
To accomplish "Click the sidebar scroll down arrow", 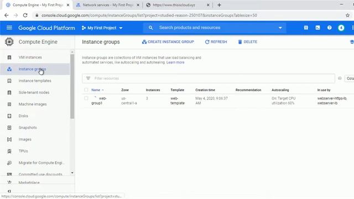I will tap(72, 173).
